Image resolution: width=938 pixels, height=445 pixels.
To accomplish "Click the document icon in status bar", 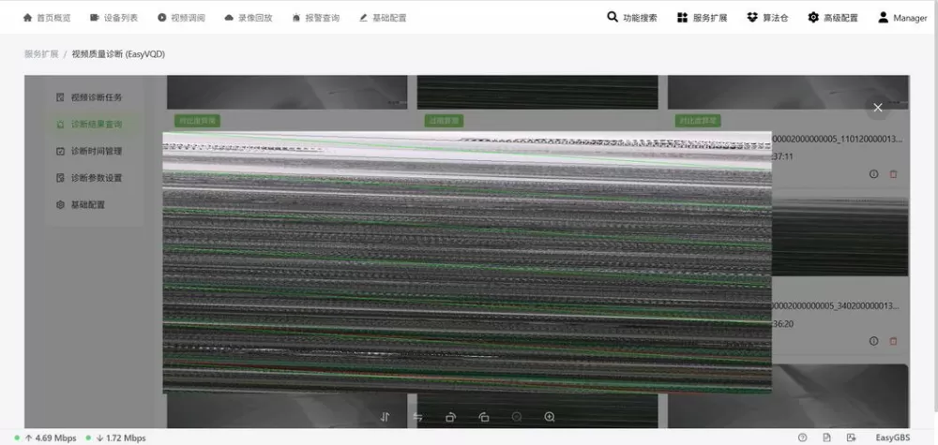I will (x=826, y=438).
